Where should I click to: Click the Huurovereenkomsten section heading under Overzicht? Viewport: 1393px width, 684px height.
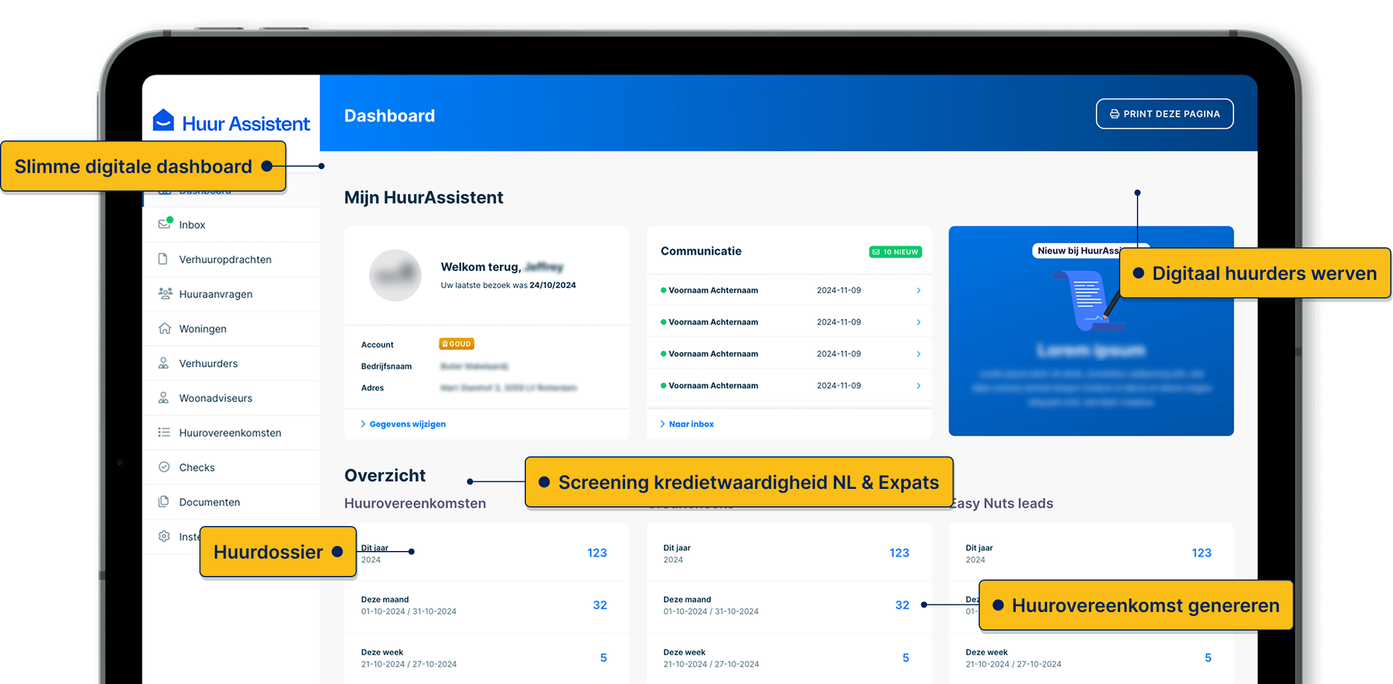(x=415, y=503)
